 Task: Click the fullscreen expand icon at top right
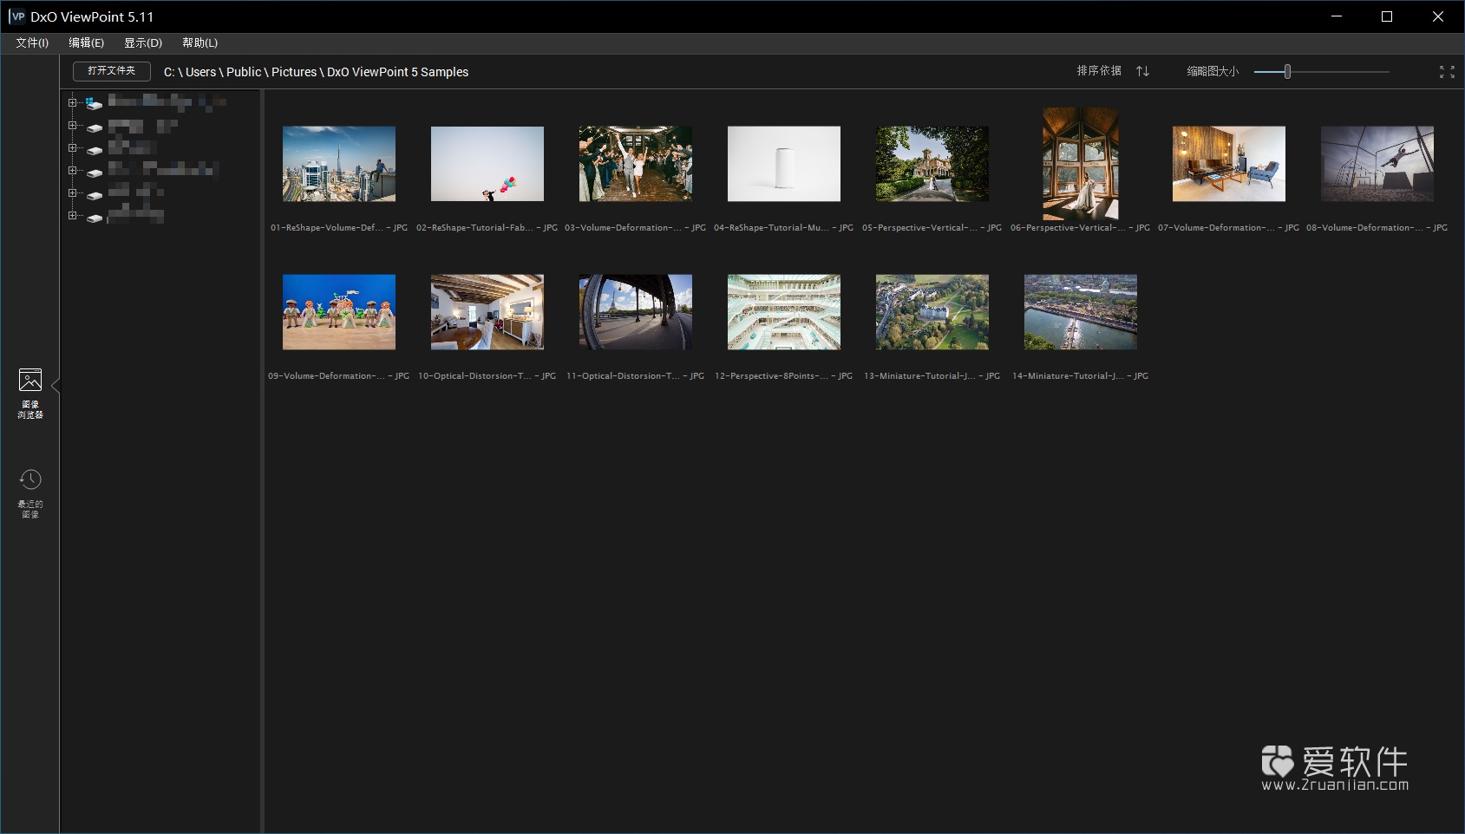click(x=1445, y=72)
